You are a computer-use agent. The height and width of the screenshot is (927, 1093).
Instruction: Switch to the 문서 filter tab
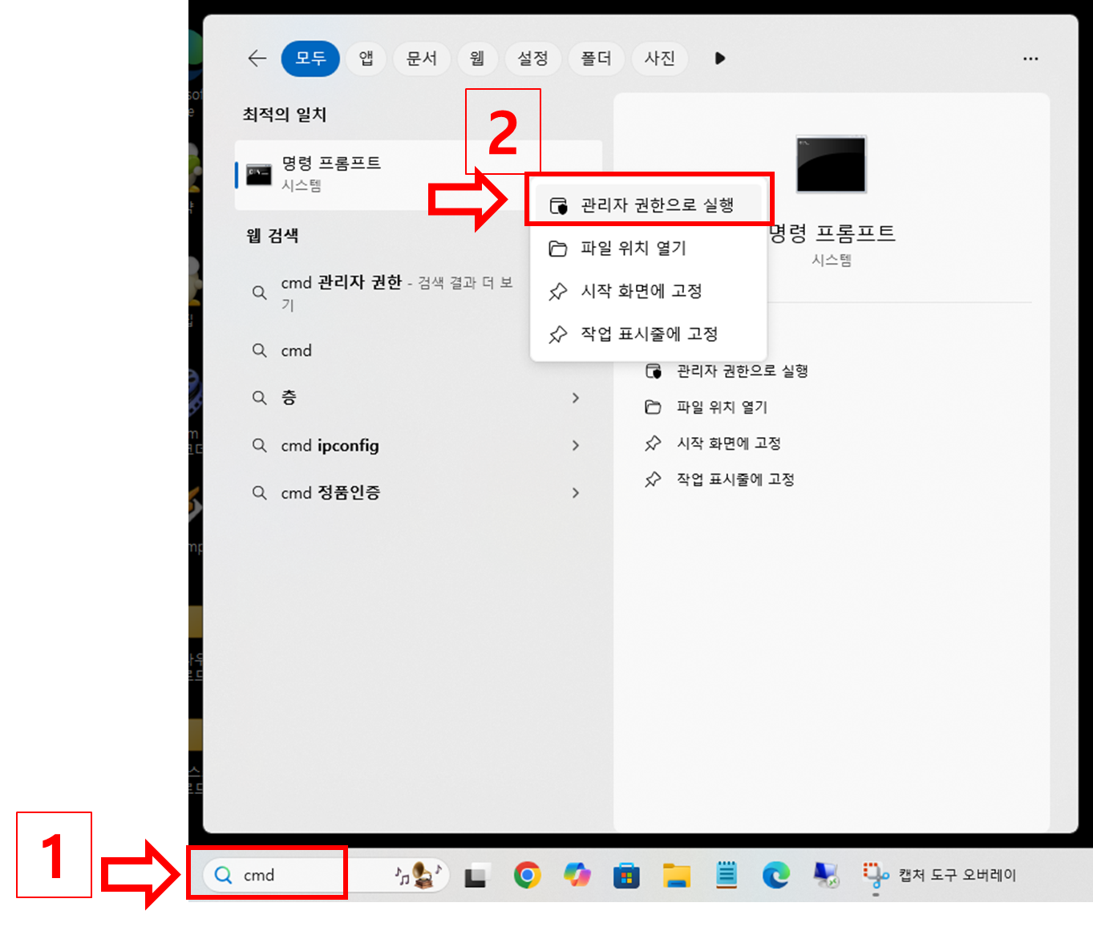pyautogui.click(x=422, y=59)
